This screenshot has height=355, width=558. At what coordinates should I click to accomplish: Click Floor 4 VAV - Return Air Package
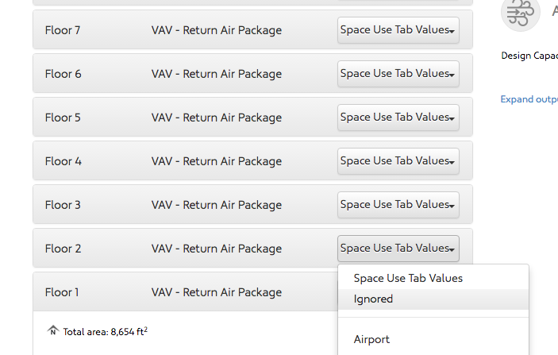tap(217, 161)
